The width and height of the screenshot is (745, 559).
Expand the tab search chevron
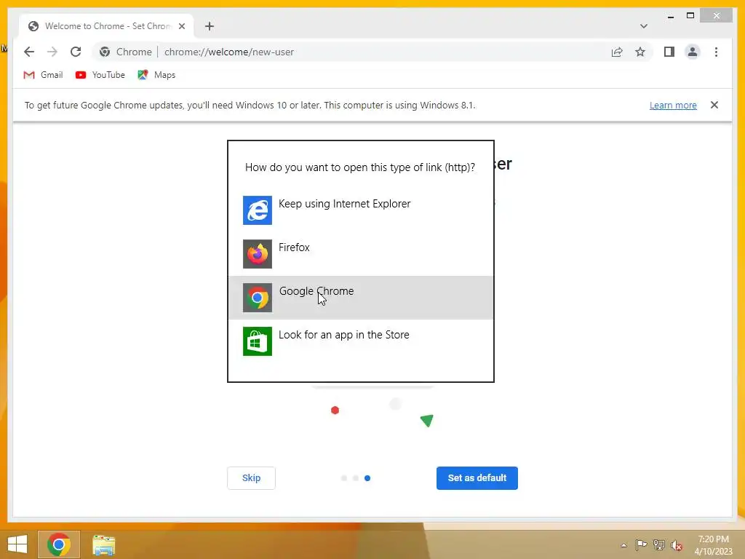643,26
